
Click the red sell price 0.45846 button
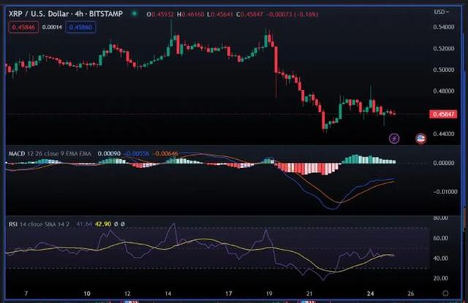tap(23, 28)
